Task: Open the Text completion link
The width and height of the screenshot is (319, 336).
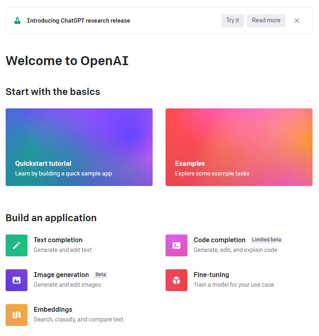Action: (x=58, y=240)
